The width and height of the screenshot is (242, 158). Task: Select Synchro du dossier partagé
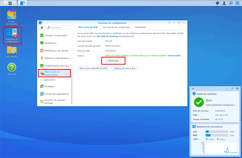coord(54,102)
